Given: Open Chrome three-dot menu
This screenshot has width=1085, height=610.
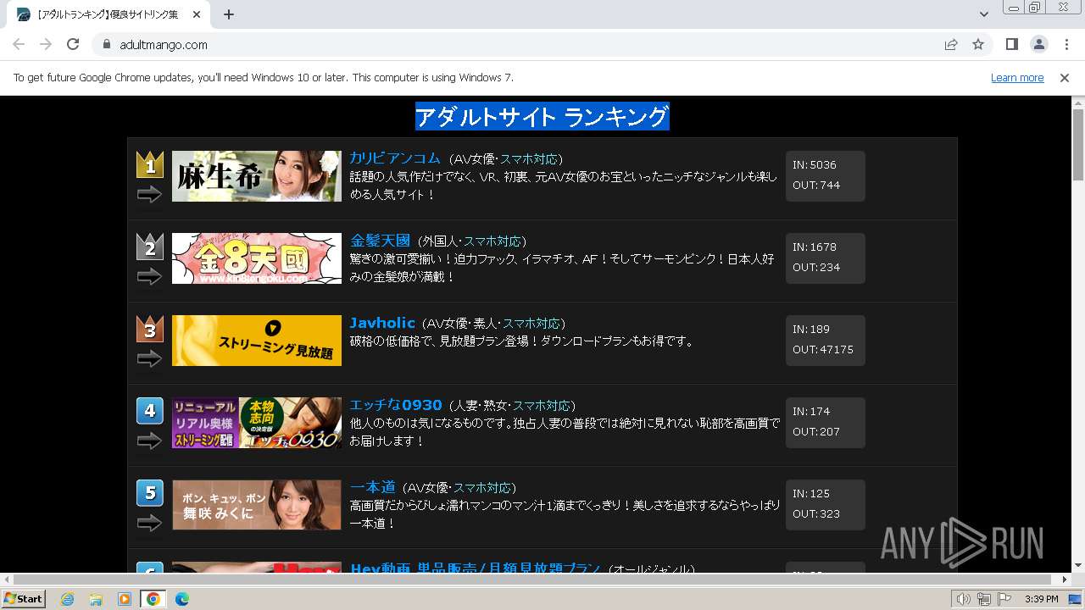Looking at the screenshot, I should pyautogui.click(x=1066, y=44).
